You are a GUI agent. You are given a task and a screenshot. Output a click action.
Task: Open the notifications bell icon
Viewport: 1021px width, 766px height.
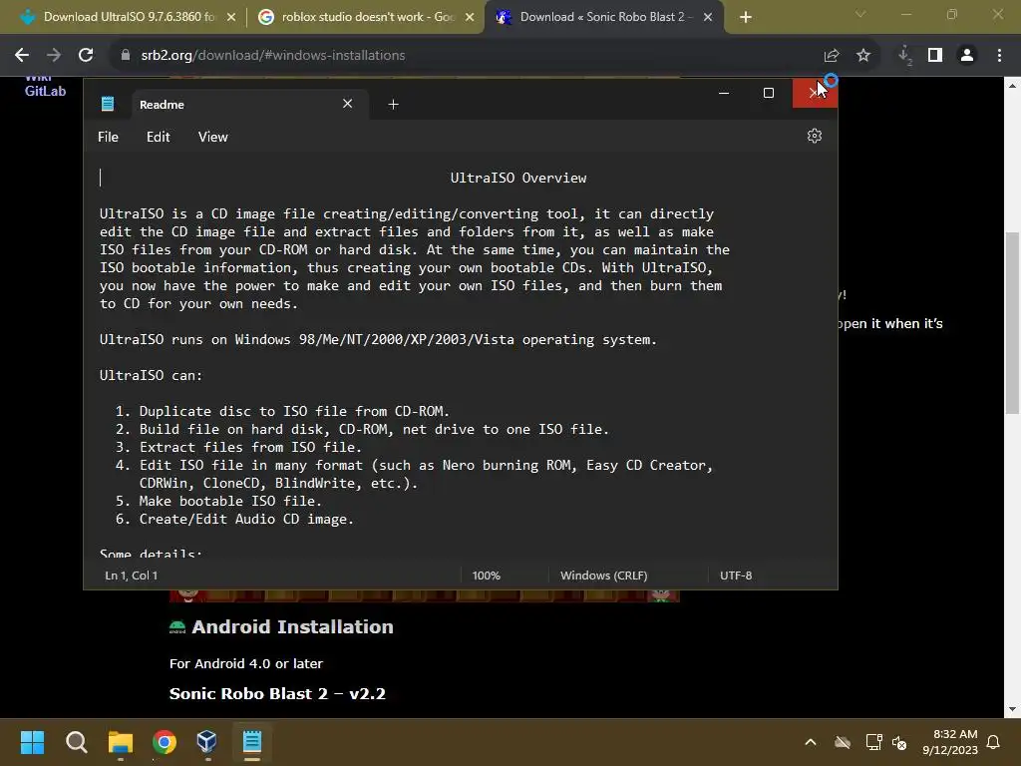point(994,742)
